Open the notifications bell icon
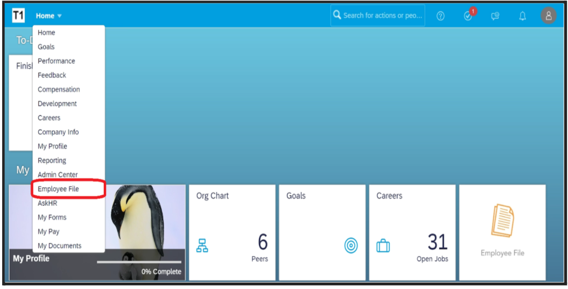Image resolution: width=568 pixels, height=289 pixels. 522,16
